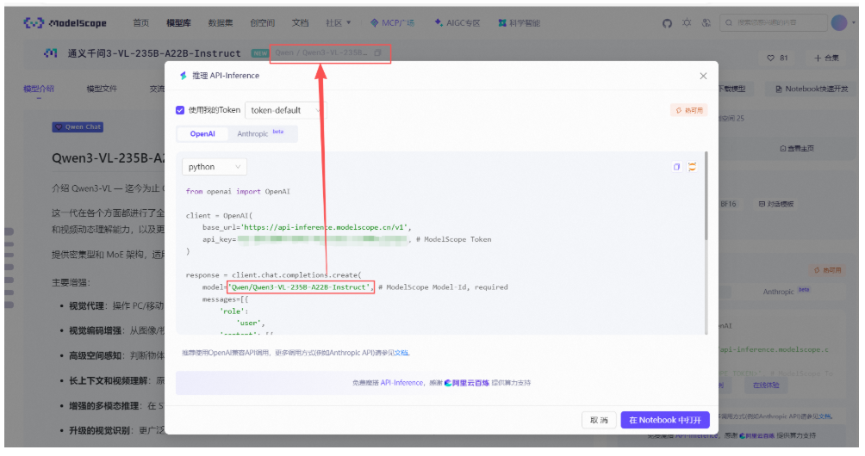Viewport: 865px width, 456px height.
Task: Open 文档 in the top navigation
Action: pos(300,22)
